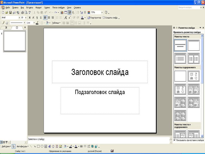Click the Заметки к слайду notes field

99,140
